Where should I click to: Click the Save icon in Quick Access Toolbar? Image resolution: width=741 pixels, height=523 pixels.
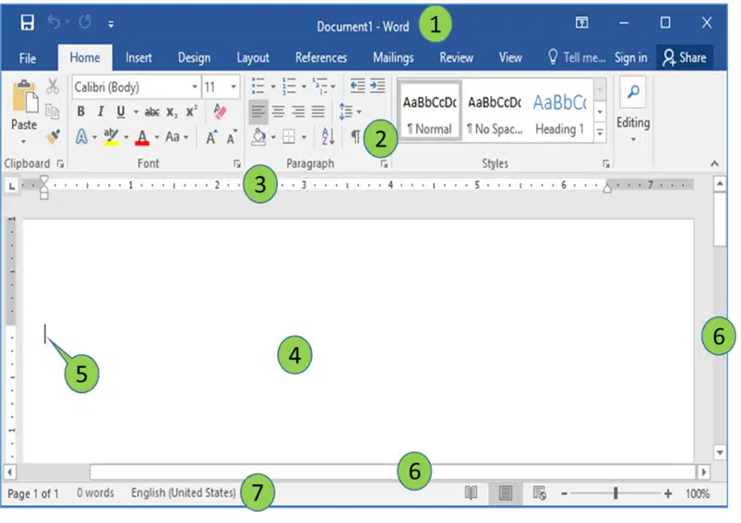[27, 22]
